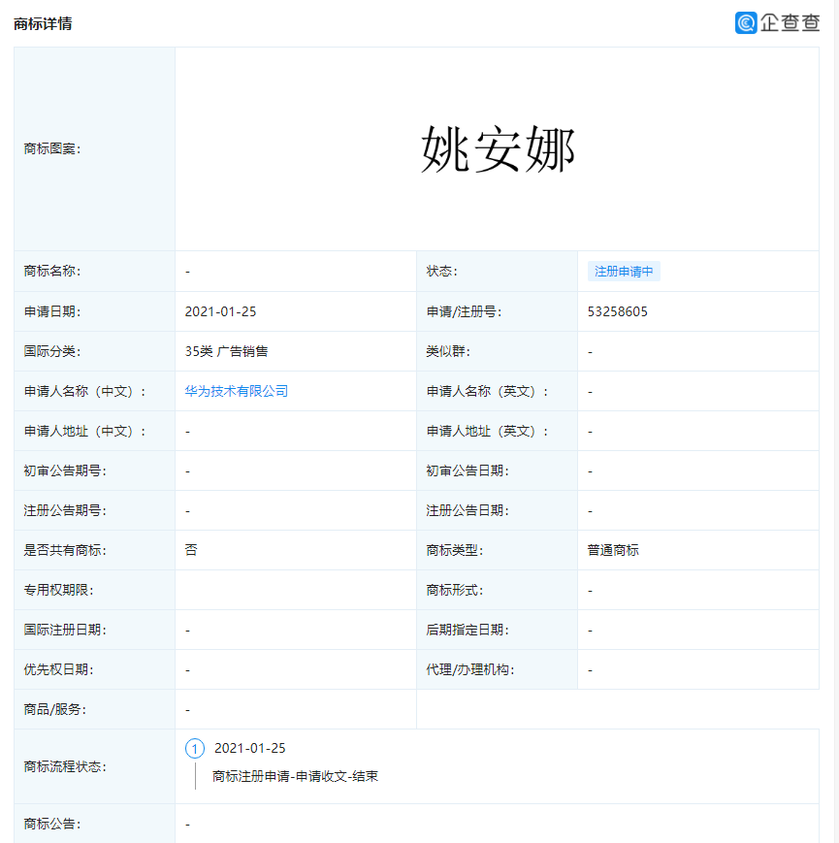The width and height of the screenshot is (839, 843).
Task: Select the application number 53258605
Action: tap(617, 310)
